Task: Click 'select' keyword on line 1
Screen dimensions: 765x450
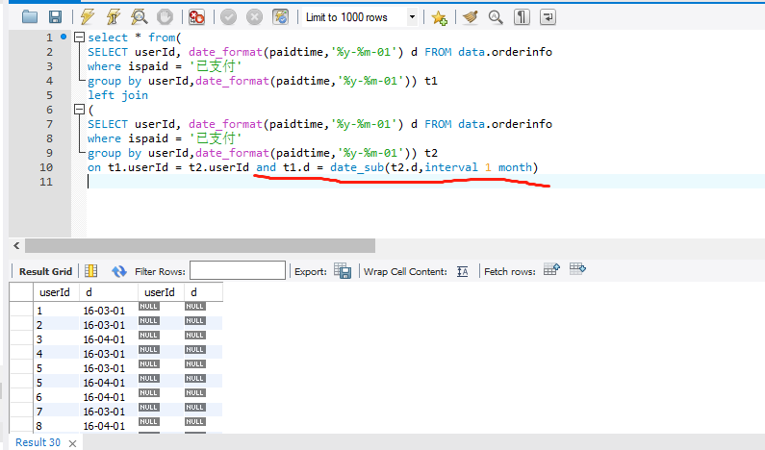Action: click(108, 37)
